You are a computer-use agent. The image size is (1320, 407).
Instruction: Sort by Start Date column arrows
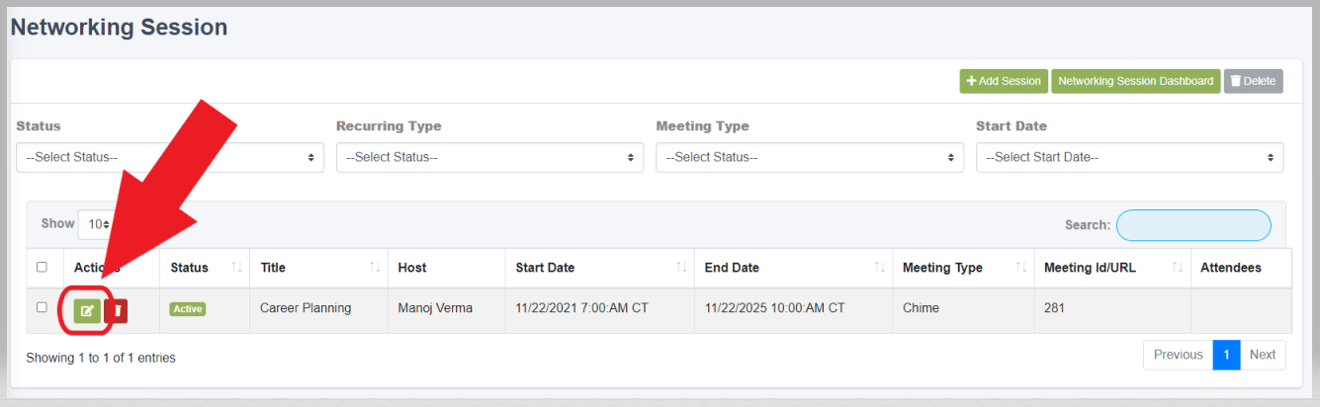(682, 268)
